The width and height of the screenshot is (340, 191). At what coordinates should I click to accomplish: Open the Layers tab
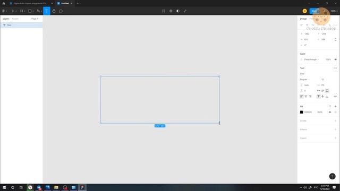[x=6, y=19]
